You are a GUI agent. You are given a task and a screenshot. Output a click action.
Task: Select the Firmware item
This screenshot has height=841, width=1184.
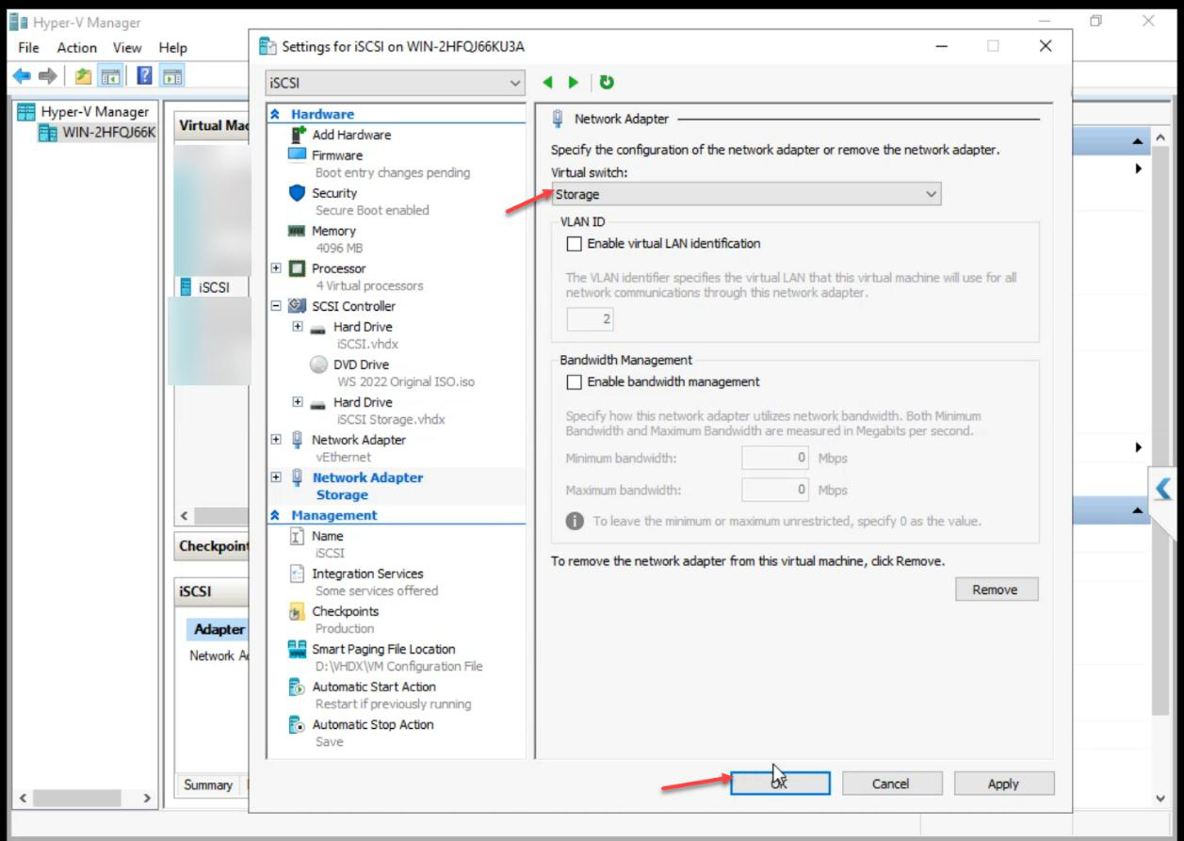click(x=337, y=155)
